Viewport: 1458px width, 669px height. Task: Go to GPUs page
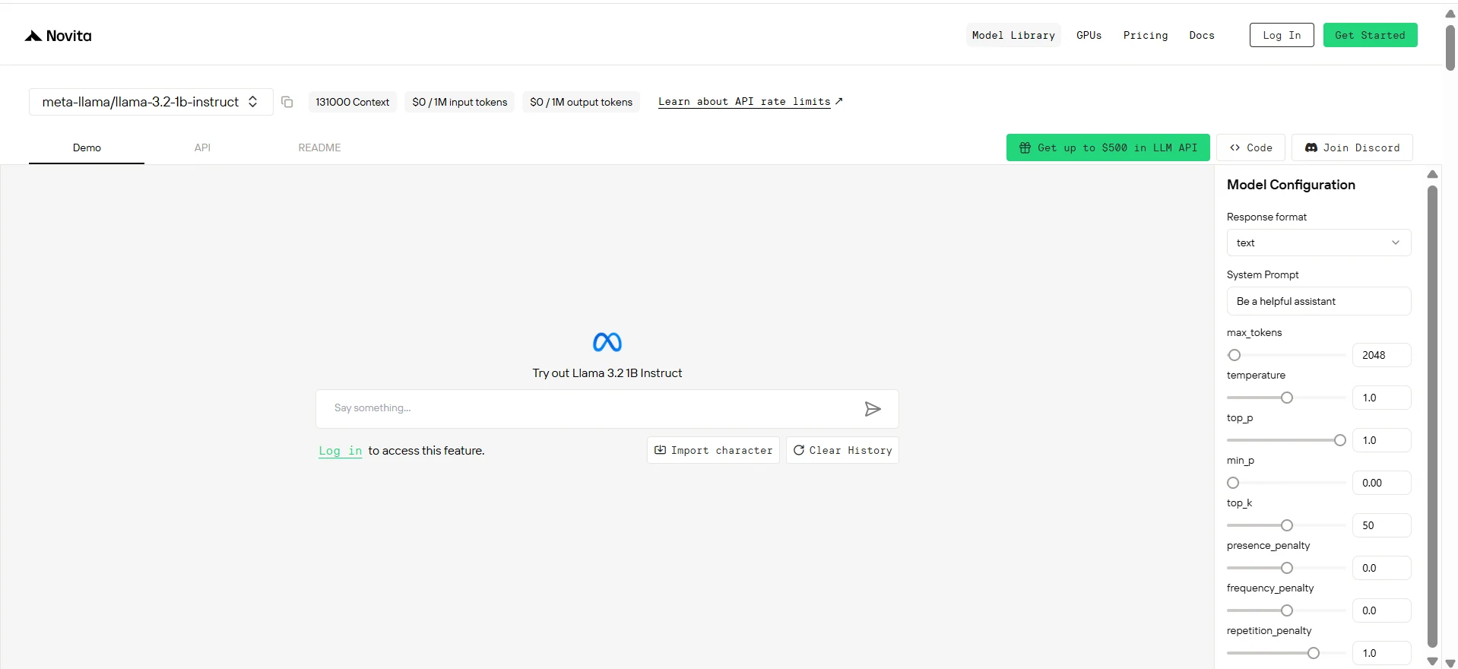1089,35
